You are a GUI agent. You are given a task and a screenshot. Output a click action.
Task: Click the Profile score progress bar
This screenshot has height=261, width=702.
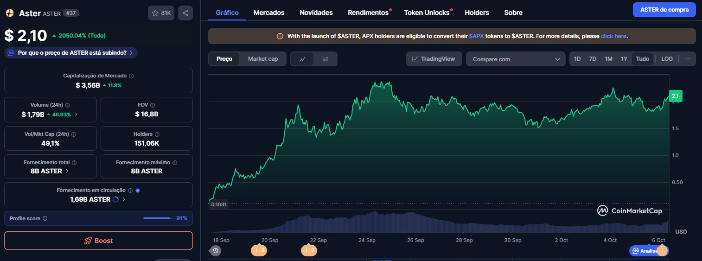coord(158,218)
